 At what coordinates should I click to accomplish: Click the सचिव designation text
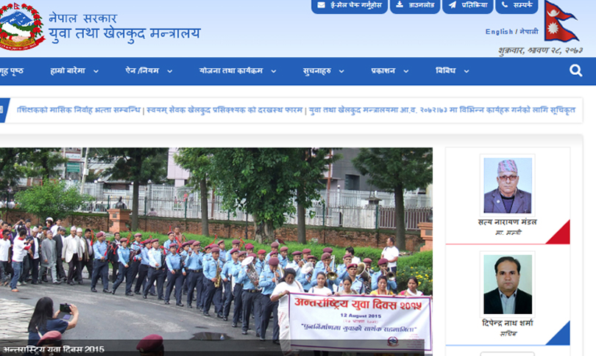click(x=508, y=334)
